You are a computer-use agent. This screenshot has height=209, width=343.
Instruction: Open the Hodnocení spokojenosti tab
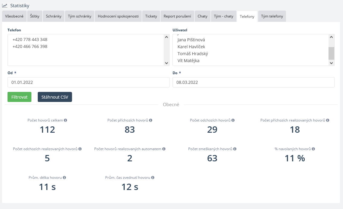(x=118, y=16)
